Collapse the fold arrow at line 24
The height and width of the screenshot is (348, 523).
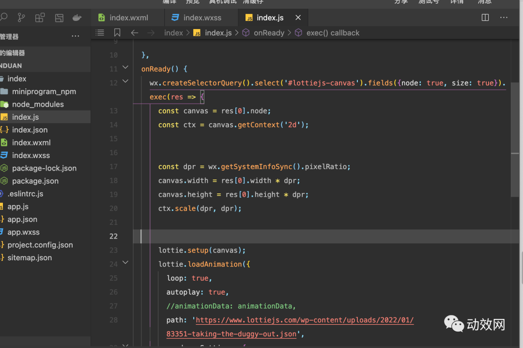[125, 263]
